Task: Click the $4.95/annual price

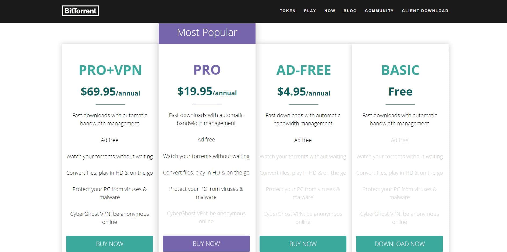Action: coord(304,92)
